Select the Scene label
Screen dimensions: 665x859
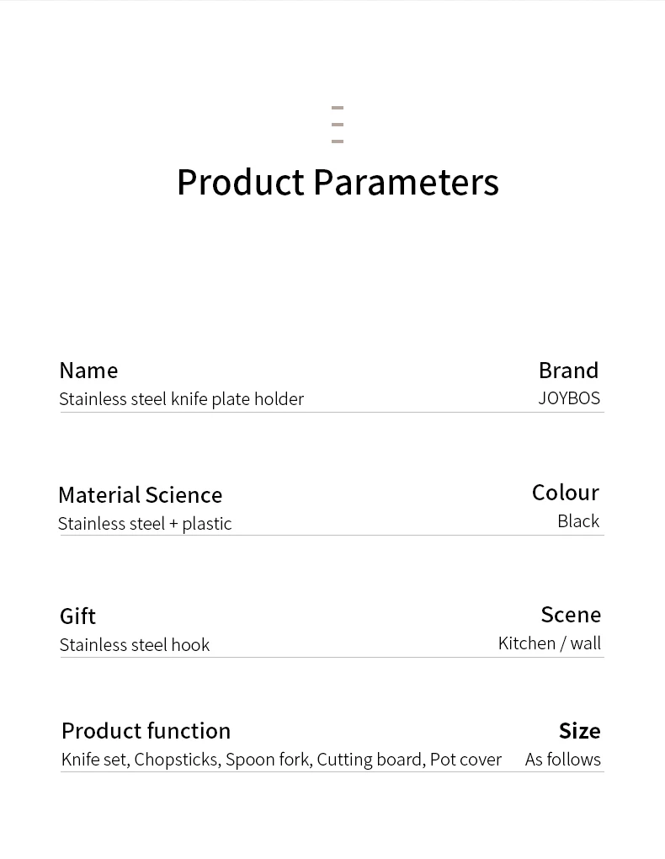571,615
